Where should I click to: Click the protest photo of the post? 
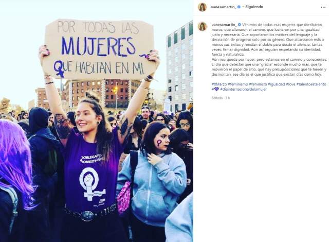(x=97, y=121)
